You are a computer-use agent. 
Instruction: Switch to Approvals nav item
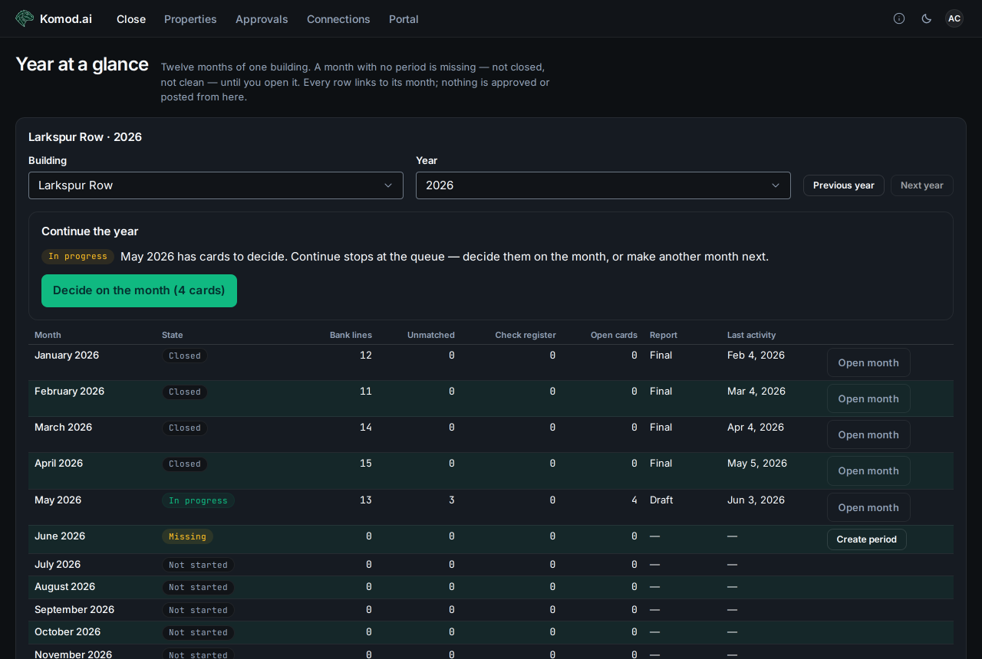[262, 19]
